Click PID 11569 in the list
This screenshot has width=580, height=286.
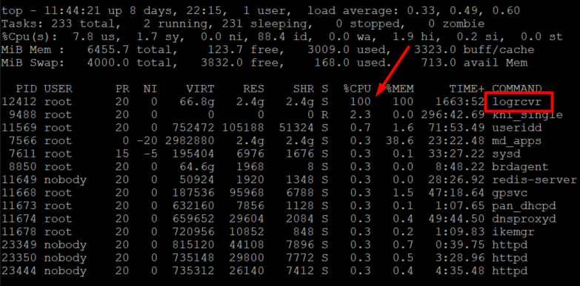pyautogui.click(x=19, y=128)
